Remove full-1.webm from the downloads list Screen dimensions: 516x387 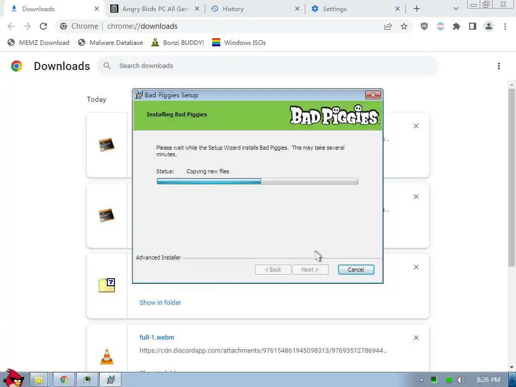tap(416, 338)
